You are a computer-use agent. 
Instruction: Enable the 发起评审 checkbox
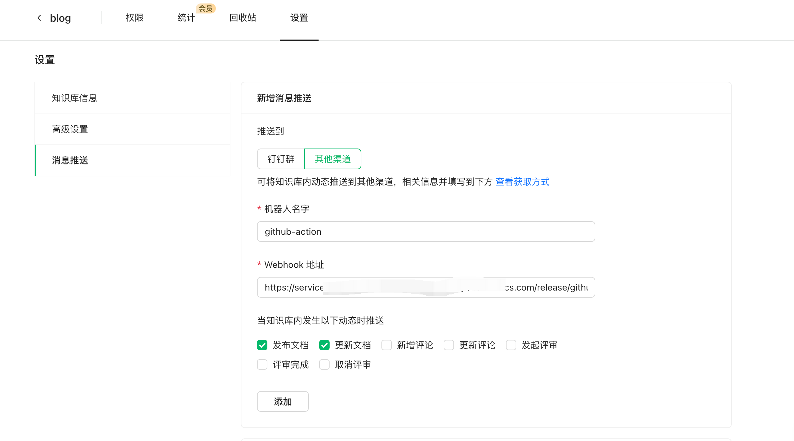(511, 345)
